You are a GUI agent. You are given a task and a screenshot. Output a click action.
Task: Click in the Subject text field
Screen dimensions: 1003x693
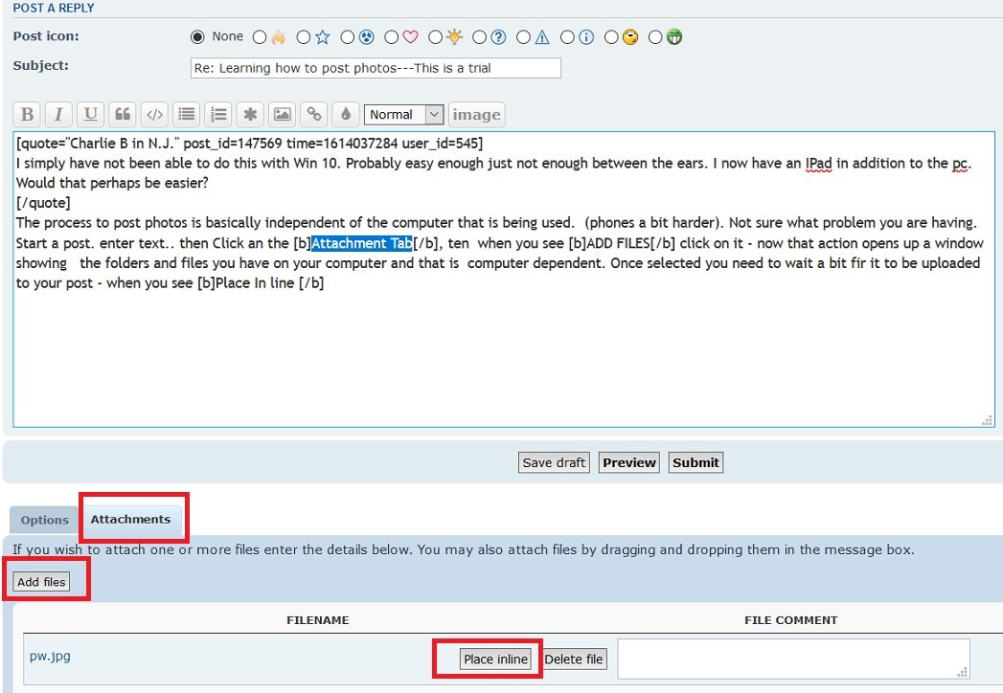pyautogui.click(x=376, y=68)
